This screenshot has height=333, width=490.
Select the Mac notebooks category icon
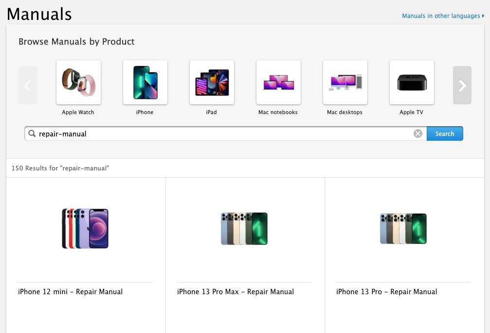(x=278, y=82)
